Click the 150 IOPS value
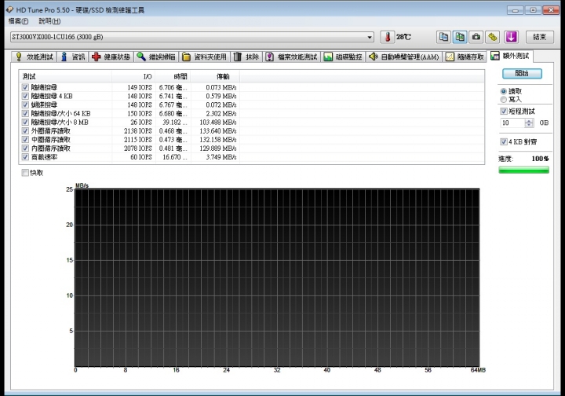Viewport: 565px width, 396px height. [x=140, y=113]
